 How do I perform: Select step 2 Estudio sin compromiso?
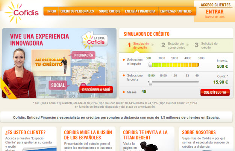[x=173, y=46]
